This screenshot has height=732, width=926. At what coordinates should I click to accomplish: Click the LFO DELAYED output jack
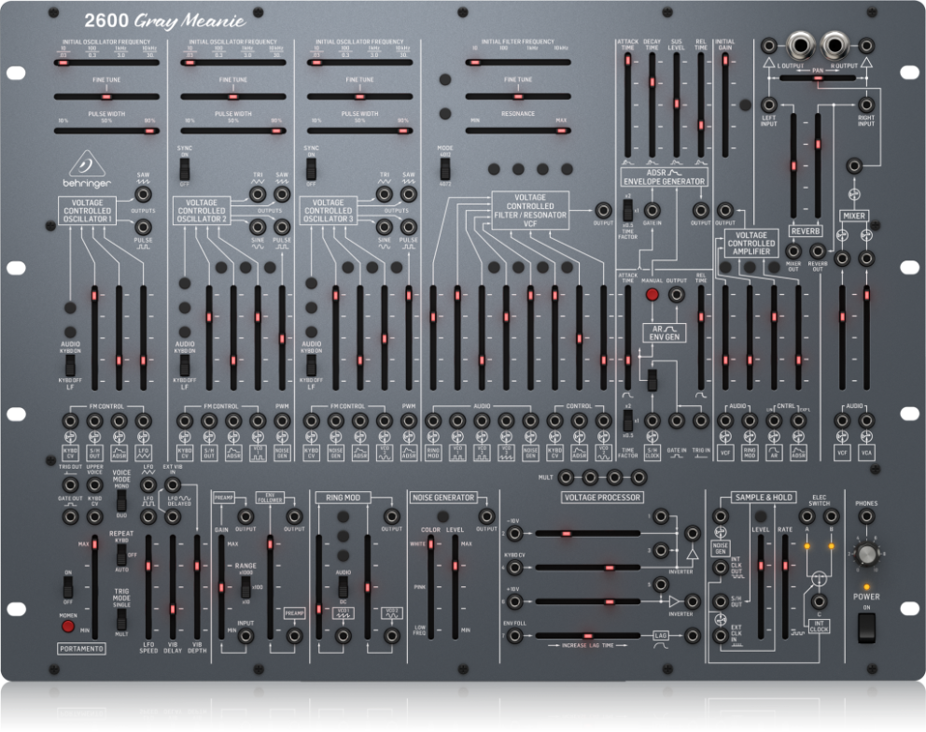pos(173,517)
